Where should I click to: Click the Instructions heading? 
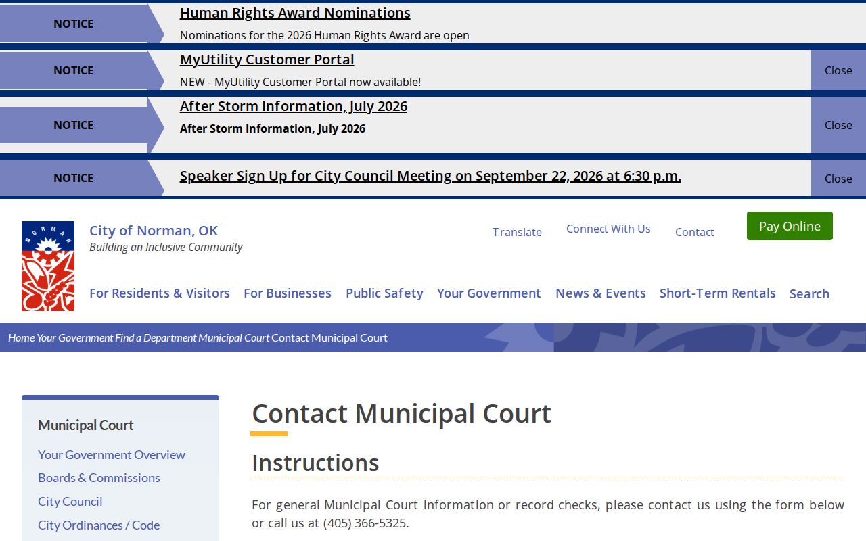[x=315, y=463]
